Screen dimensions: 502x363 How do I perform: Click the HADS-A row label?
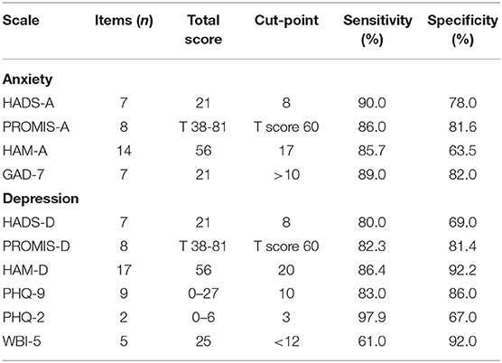point(29,103)
